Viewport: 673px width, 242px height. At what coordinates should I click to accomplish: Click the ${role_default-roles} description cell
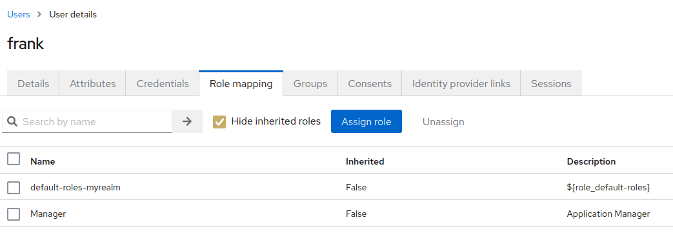tap(608, 188)
